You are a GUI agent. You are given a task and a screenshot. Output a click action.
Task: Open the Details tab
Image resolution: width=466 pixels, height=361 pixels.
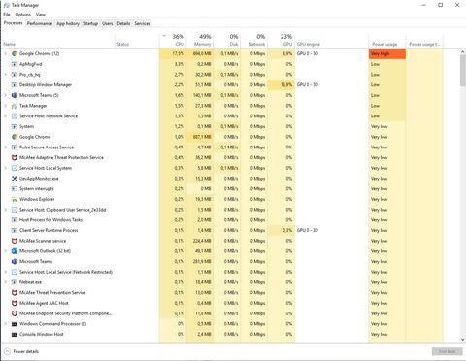[123, 23]
